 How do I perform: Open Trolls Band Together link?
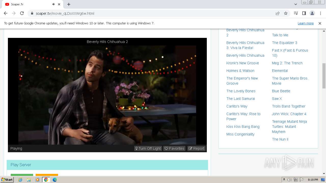pyautogui.click(x=289, y=106)
